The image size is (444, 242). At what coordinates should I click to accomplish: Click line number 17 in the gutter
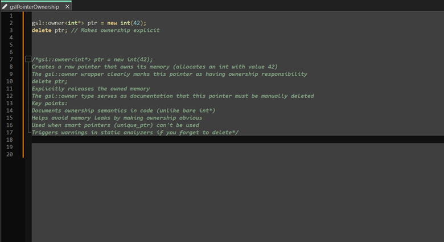10,133
